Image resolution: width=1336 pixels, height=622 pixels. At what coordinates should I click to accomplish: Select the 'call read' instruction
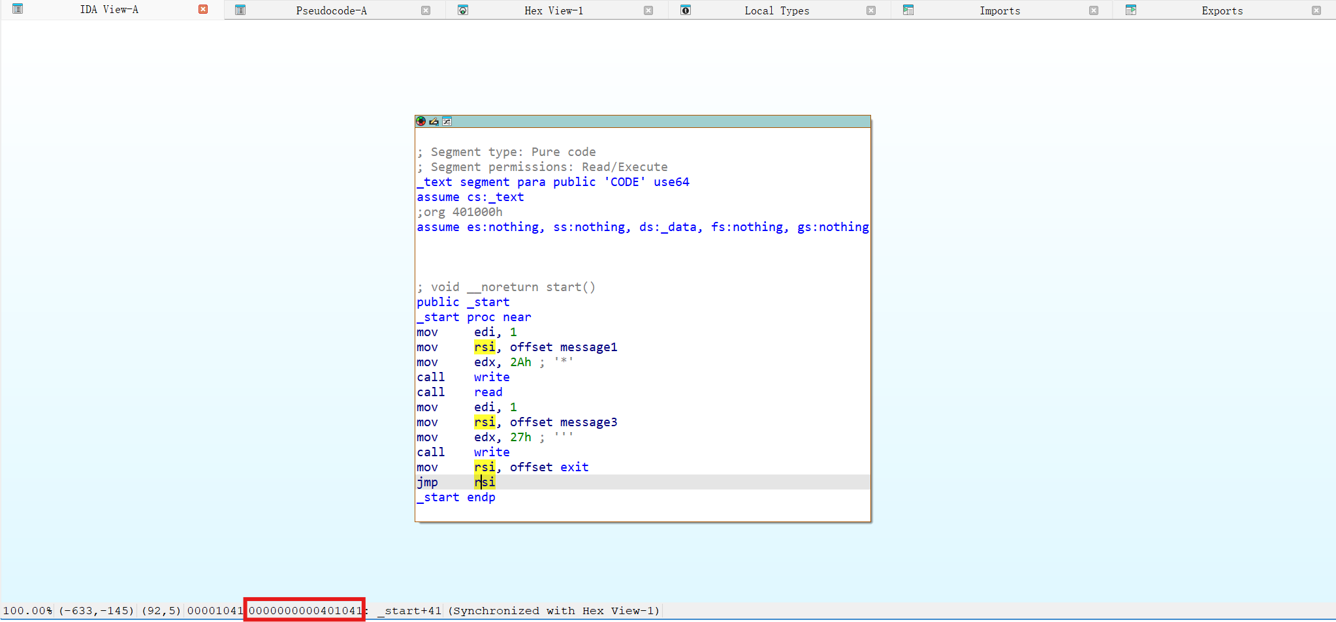[x=460, y=392]
